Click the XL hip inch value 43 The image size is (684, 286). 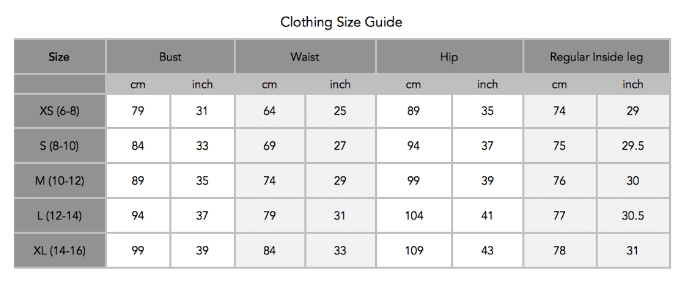[x=487, y=251]
